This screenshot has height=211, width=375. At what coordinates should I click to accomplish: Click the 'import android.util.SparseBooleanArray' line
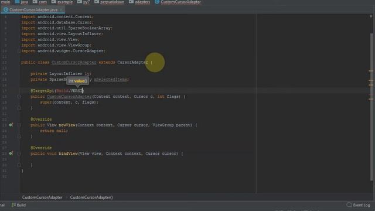coord(67,28)
